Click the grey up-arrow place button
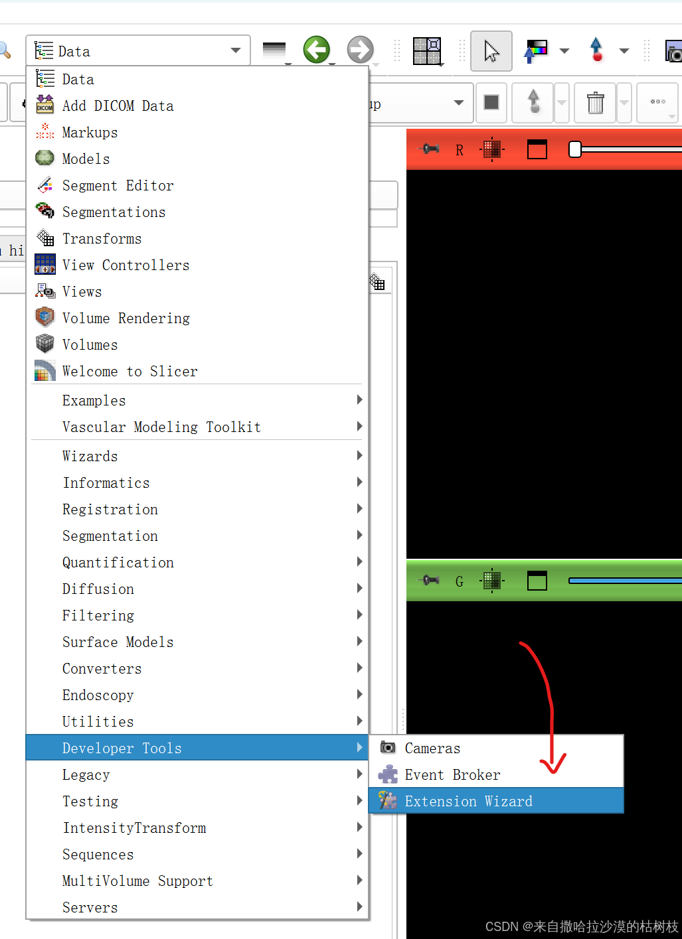This screenshot has width=682, height=939. point(533,102)
